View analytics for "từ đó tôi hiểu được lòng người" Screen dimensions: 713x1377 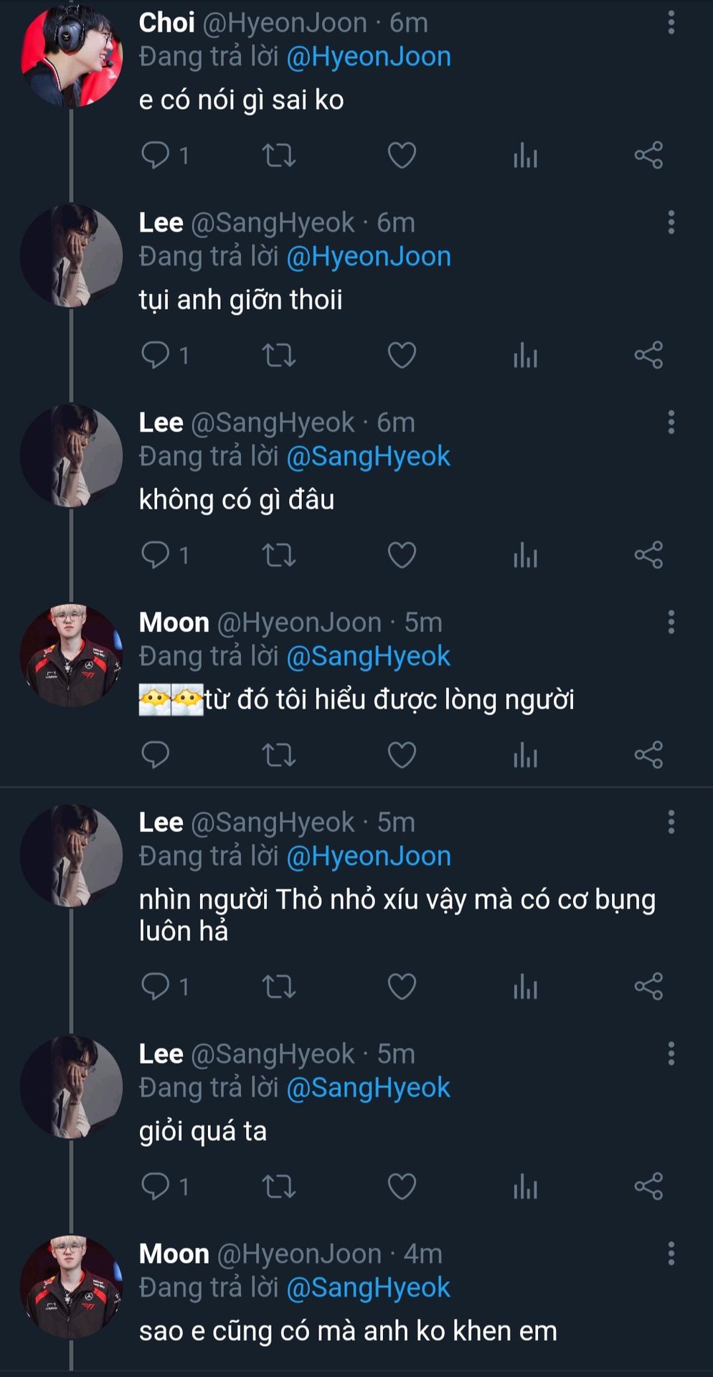click(525, 755)
